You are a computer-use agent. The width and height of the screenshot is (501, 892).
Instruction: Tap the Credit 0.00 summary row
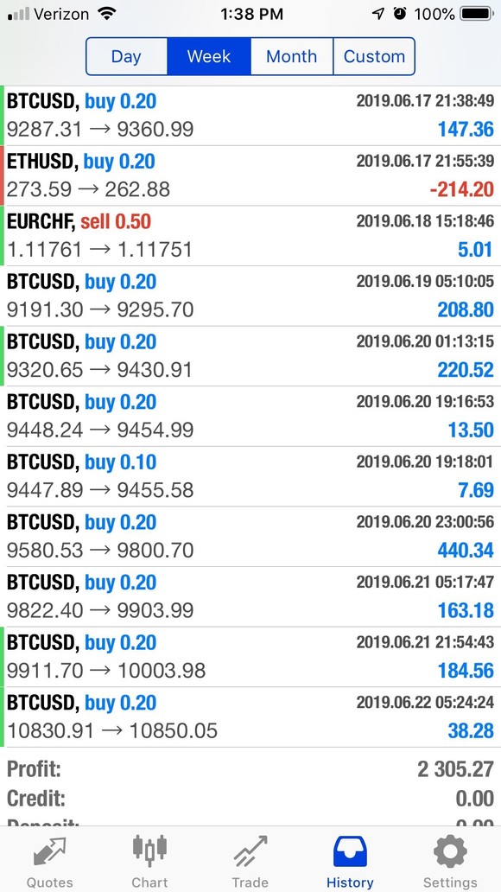pyautogui.click(x=250, y=798)
